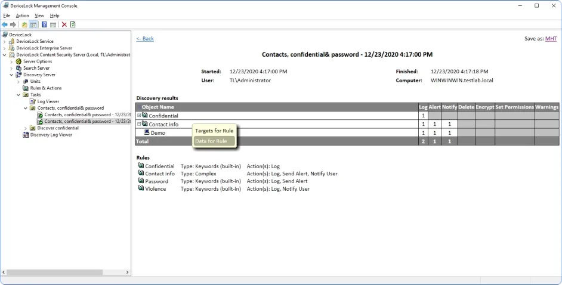Expand the DeviceLock Service node
Image resolution: width=562 pixels, height=285 pixels.
tap(5, 42)
